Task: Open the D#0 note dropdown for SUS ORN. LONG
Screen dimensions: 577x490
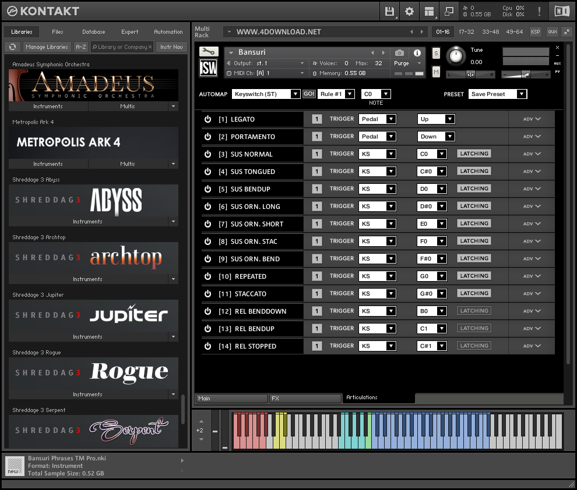Action: (x=432, y=207)
